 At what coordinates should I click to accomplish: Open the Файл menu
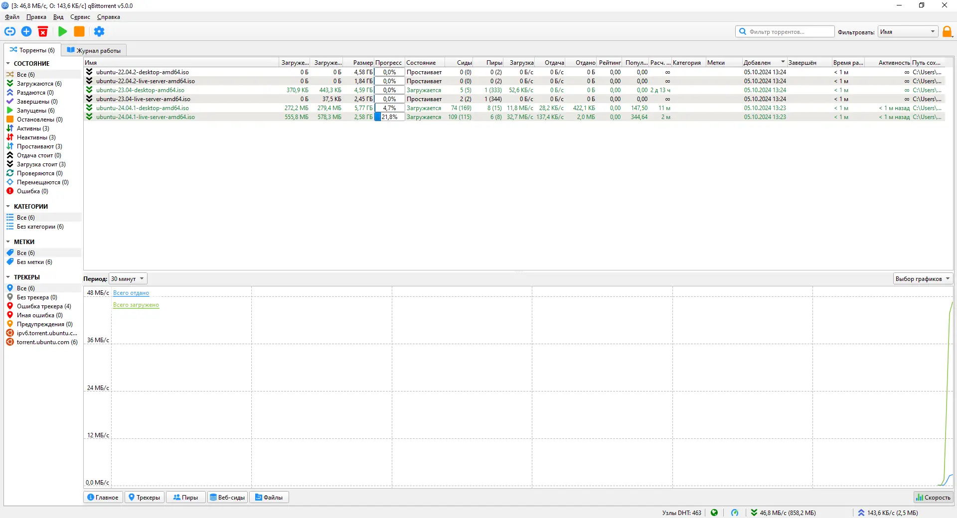click(x=12, y=17)
